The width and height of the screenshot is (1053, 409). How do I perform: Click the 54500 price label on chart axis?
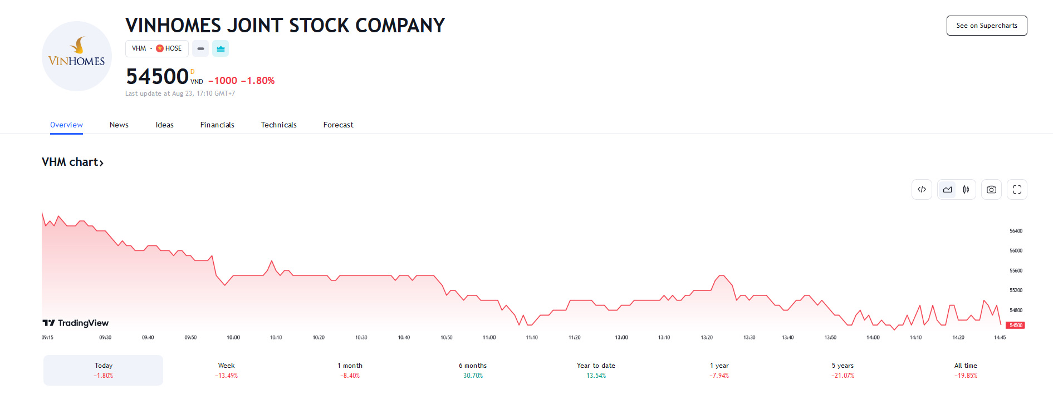click(1015, 326)
